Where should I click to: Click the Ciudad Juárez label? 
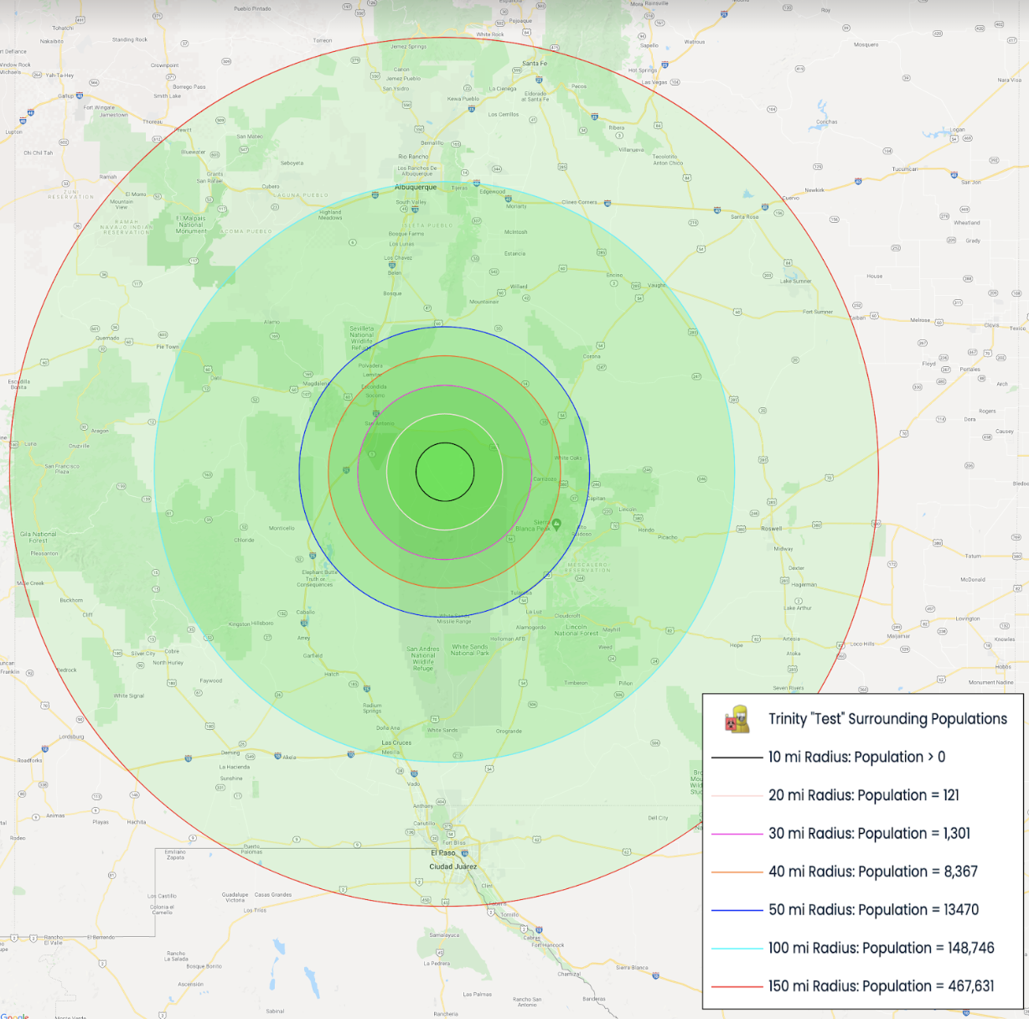click(452, 866)
